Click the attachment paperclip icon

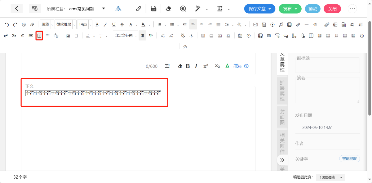coord(327,25)
